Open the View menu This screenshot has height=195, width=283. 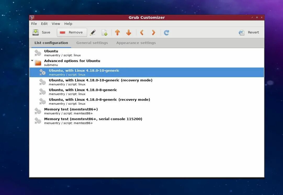tap(56, 24)
